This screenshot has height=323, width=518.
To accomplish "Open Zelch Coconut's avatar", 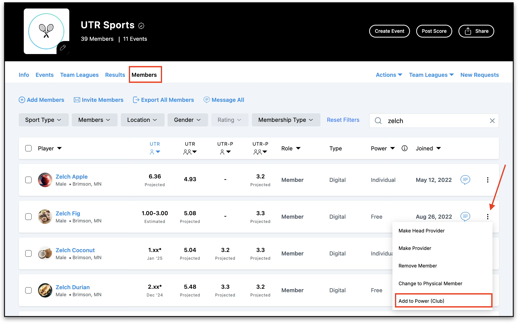I will 45,253.
